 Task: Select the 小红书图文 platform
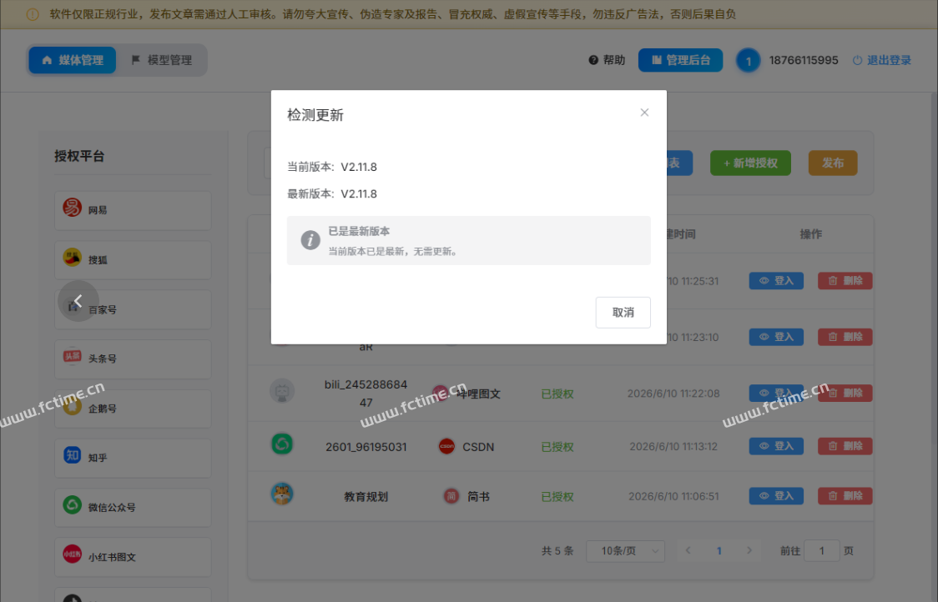133,557
